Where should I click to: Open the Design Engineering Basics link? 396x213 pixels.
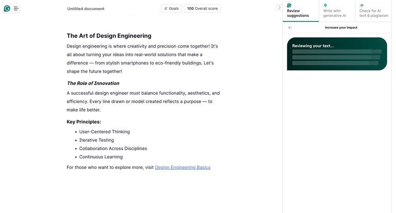click(183, 167)
